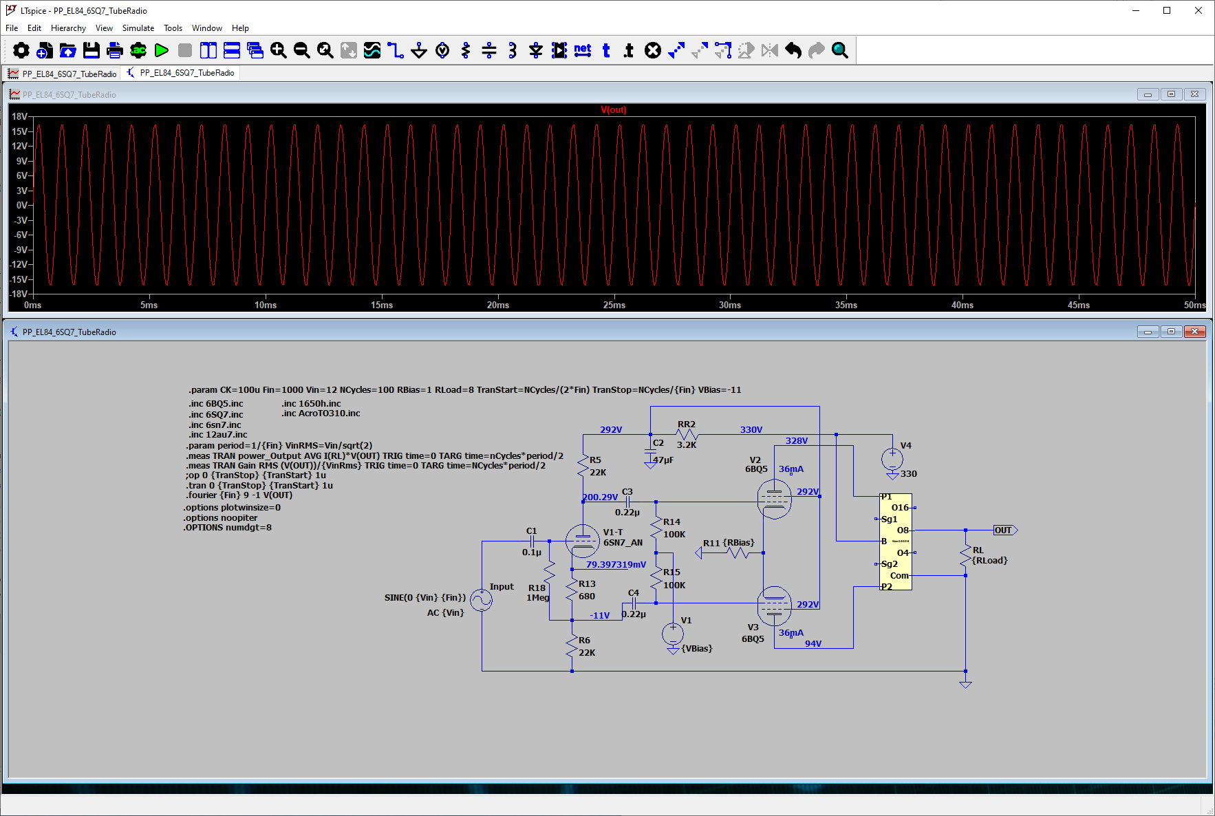Close the schematic sub-window with red X

click(x=1195, y=332)
